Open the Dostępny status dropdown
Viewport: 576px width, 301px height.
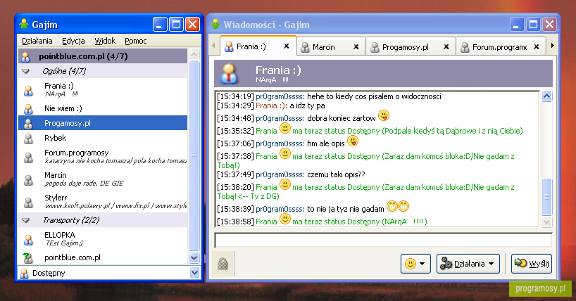click(194, 273)
